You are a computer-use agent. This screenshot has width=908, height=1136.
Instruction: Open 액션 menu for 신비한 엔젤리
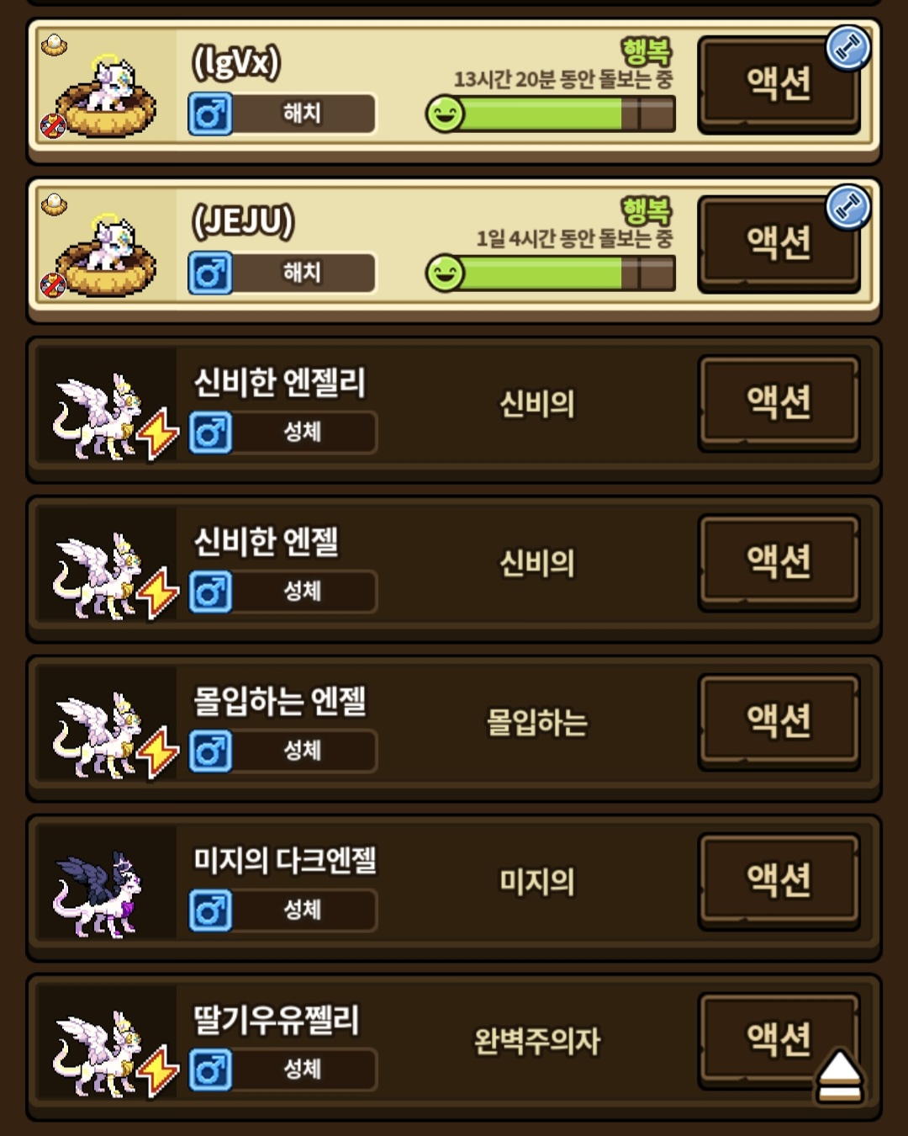779,402
